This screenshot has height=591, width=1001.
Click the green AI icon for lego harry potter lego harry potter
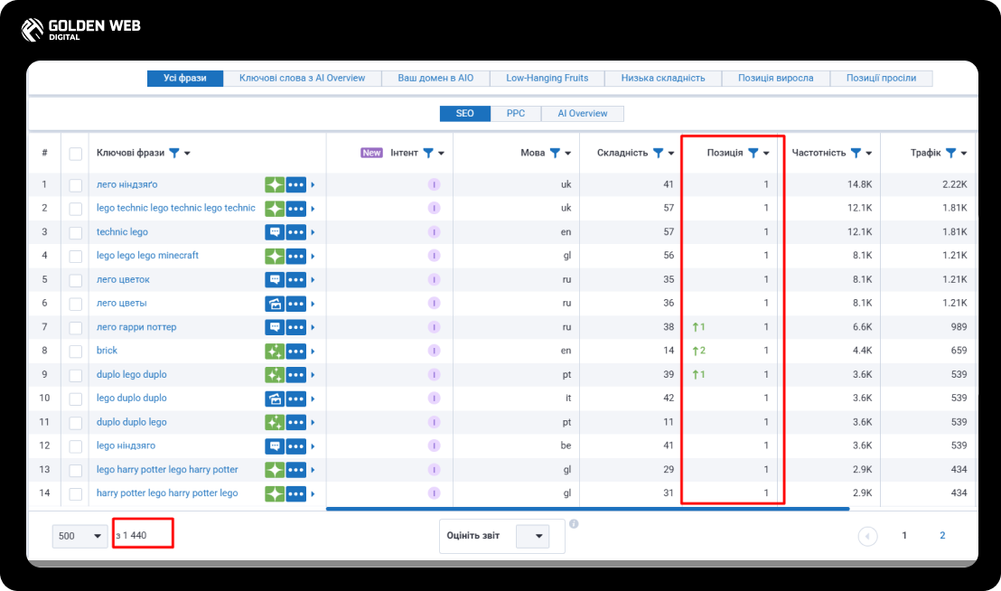275,470
